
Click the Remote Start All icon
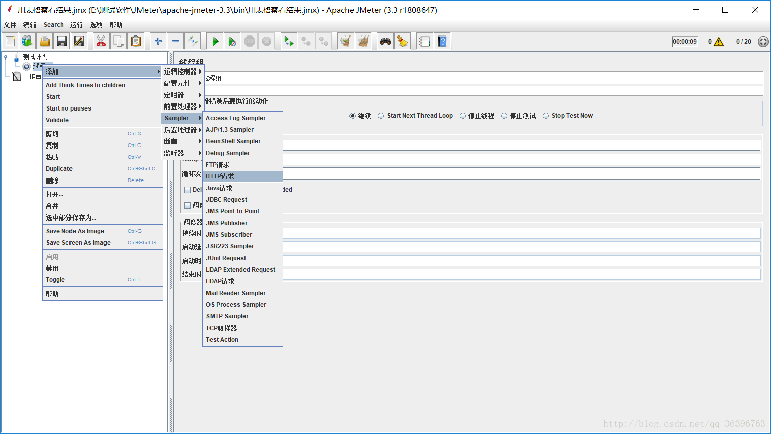(289, 41)
